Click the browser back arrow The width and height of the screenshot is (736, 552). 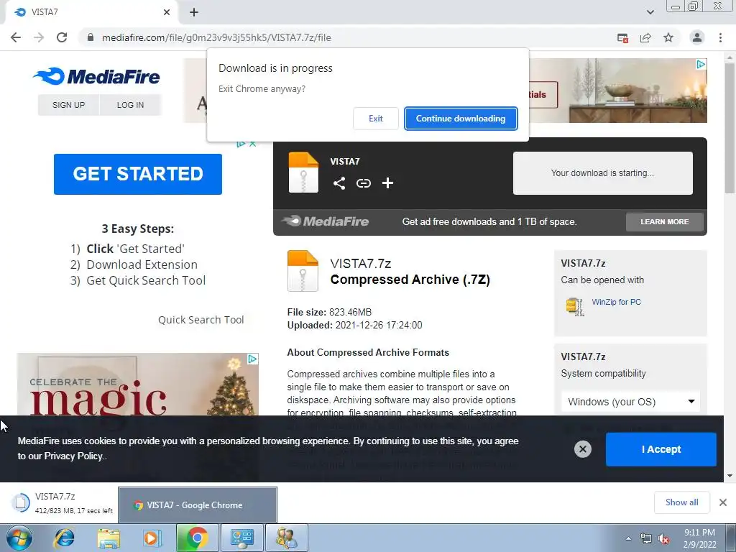(16, 37)
